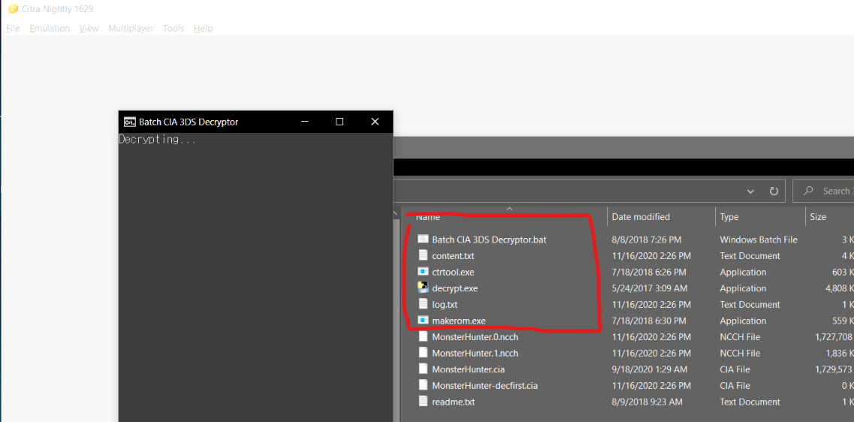This screenshot has width=854, height=422.
Task: Close the Batch CIA 3DS Decryptor window
Action: tap(375, 122)
